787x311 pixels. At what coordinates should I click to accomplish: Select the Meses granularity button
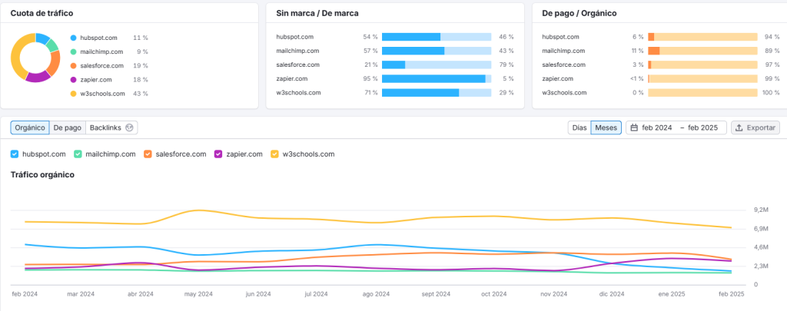(x=606, y=127)
